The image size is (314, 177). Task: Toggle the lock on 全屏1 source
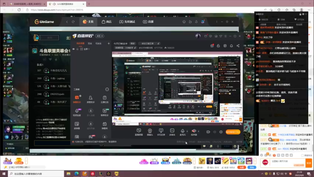[77, 49]
